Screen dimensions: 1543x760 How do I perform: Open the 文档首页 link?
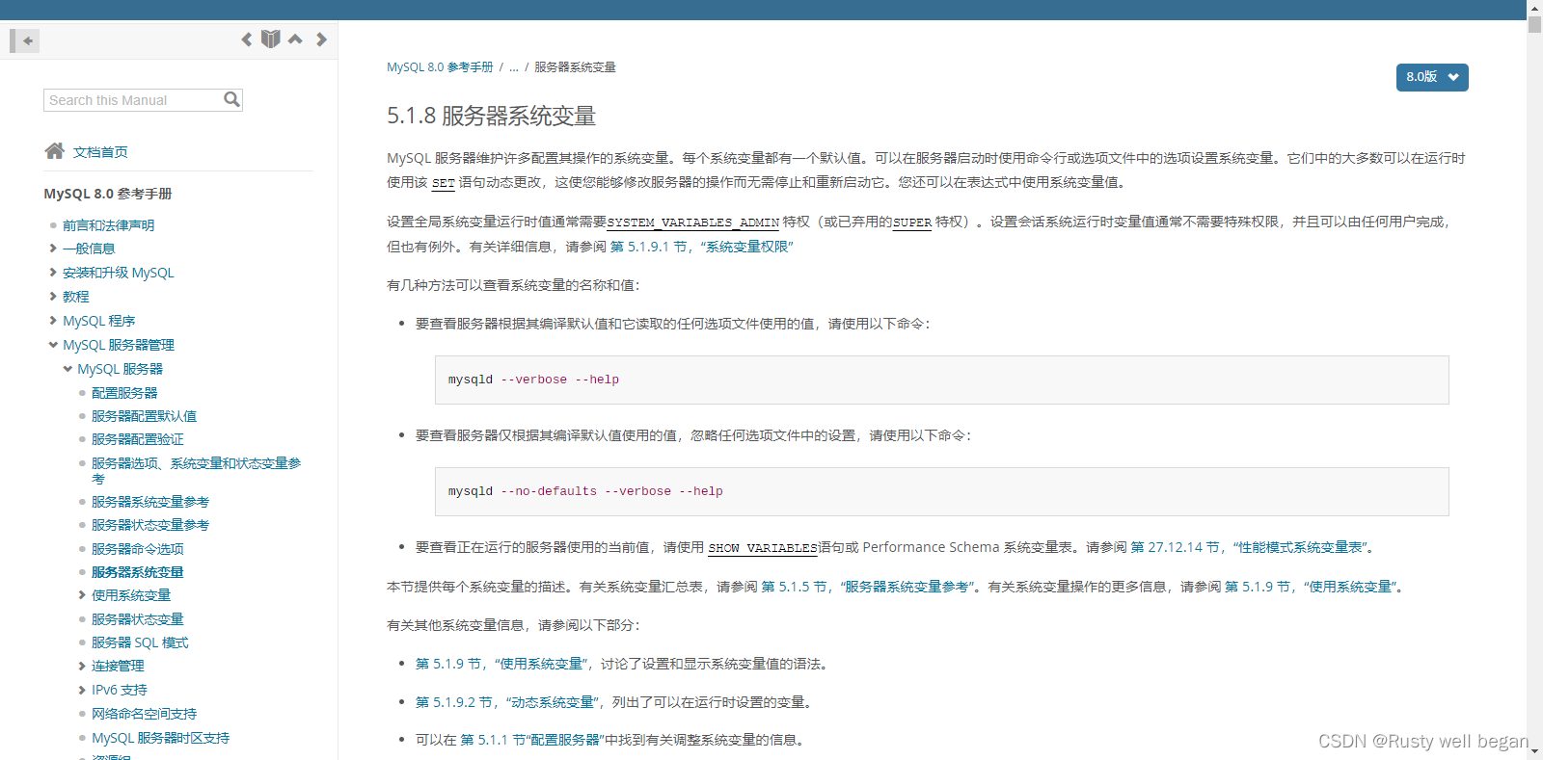(x=100, y=152)
